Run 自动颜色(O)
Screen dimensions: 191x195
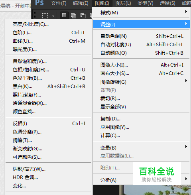141,53
